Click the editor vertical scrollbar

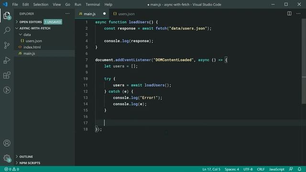tap(304, 62)
